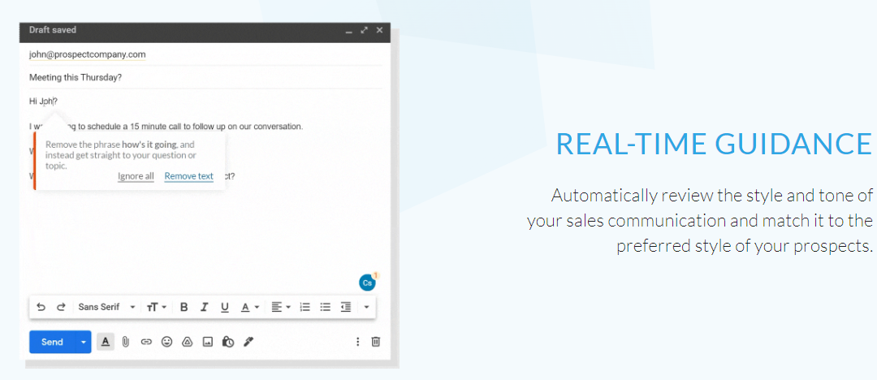Attach files with the paperclip icon
877x380 pixels.
[x=126, y=341]
